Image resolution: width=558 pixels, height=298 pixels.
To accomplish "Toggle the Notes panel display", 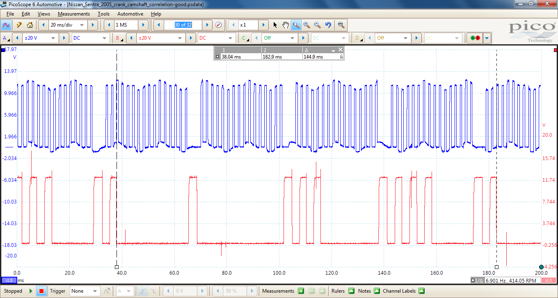I will pyautogui.click(x=377, y=291).
